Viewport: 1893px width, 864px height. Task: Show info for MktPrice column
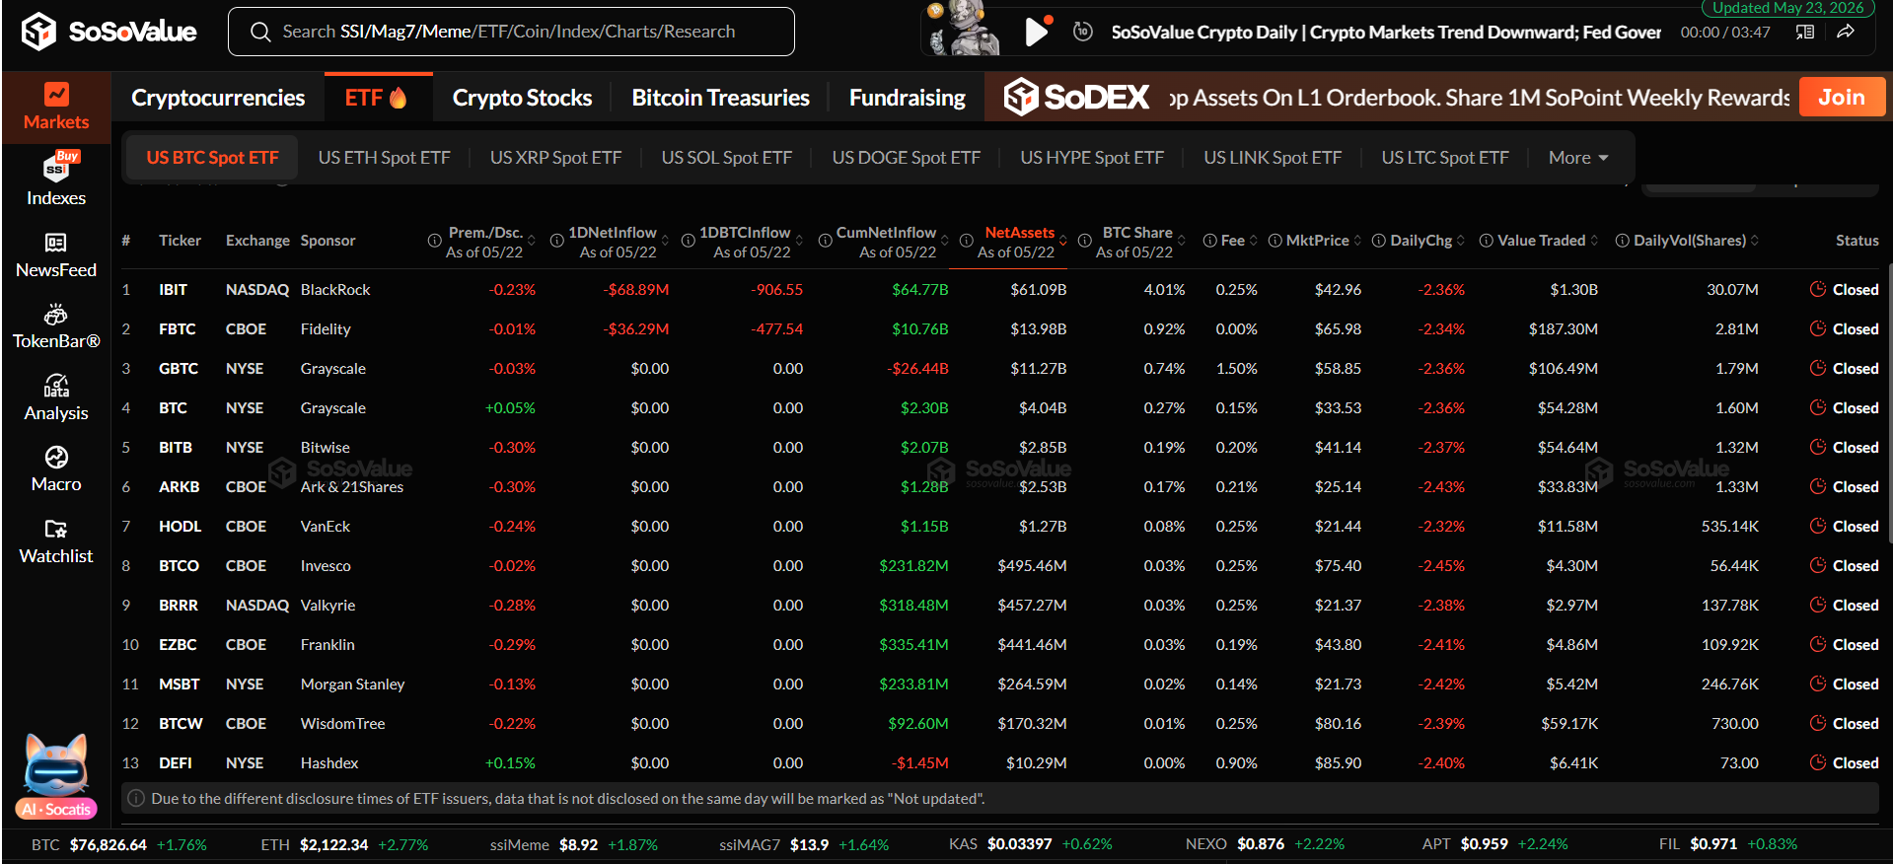tap(1274, 241)
